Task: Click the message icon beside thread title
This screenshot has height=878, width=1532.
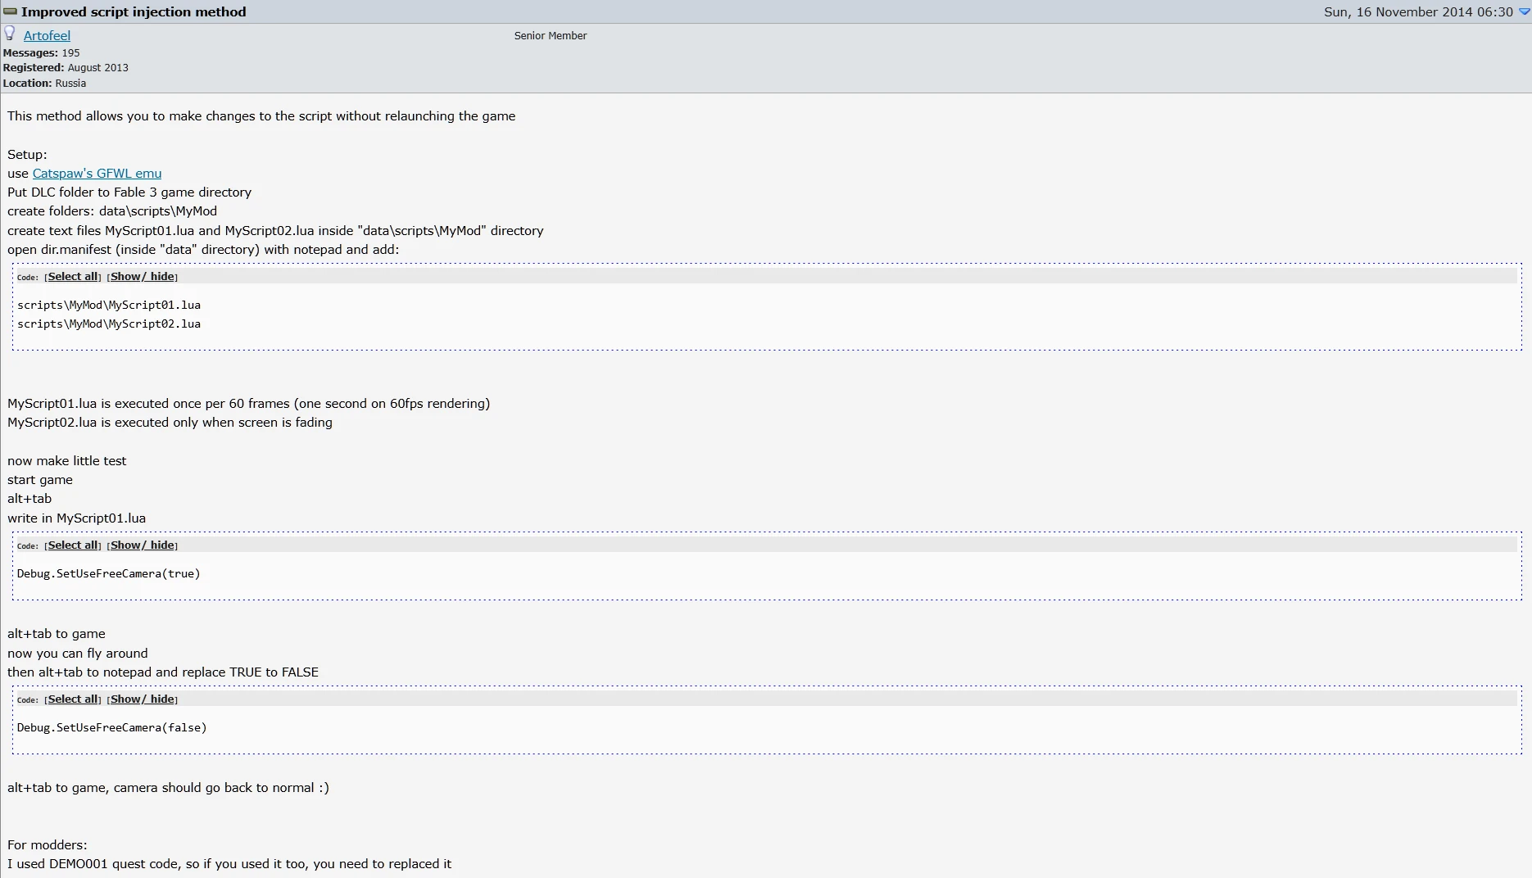Action: (10, 11)
